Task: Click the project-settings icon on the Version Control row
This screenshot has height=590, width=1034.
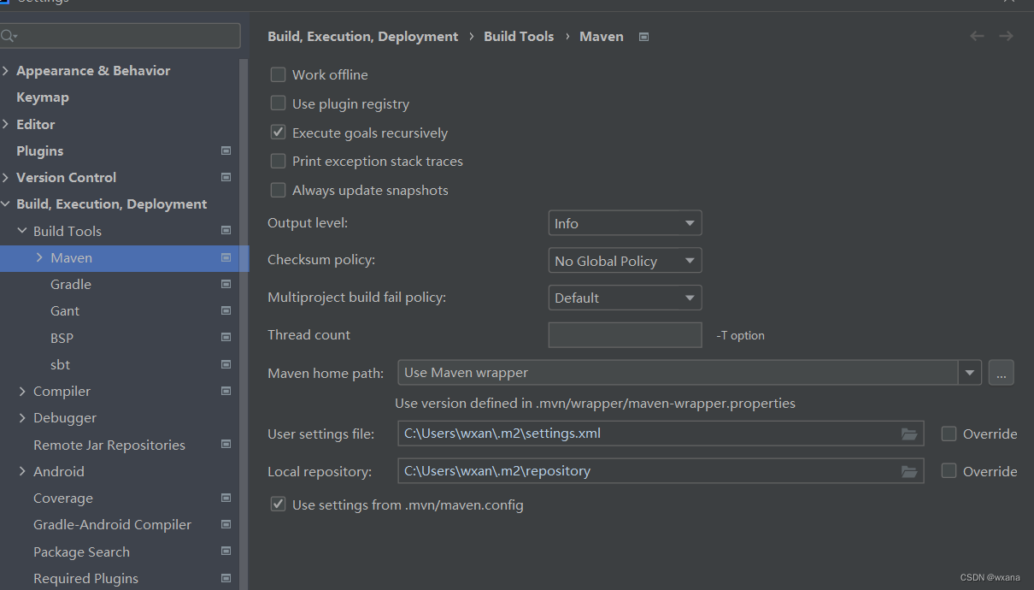Action: pos(226,177)
